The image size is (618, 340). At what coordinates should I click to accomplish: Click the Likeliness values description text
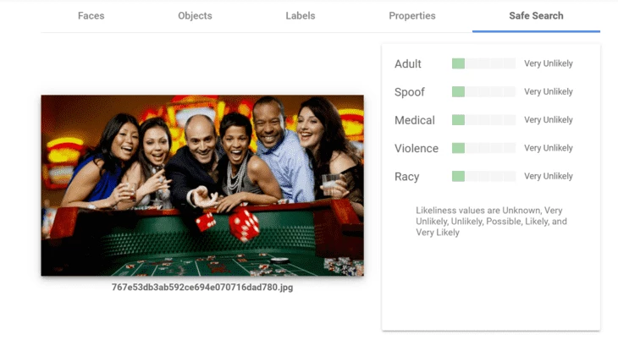491,222
